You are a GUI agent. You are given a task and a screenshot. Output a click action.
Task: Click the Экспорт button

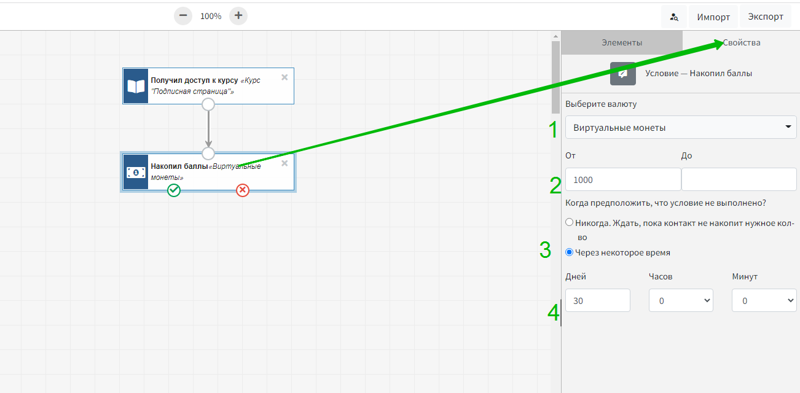(x=766, y=17)
